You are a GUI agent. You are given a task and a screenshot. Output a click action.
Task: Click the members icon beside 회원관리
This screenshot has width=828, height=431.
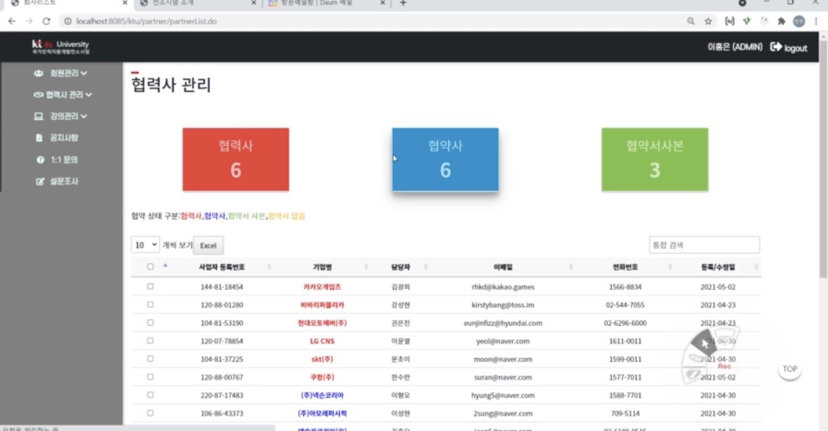click(x=38, y=74)
